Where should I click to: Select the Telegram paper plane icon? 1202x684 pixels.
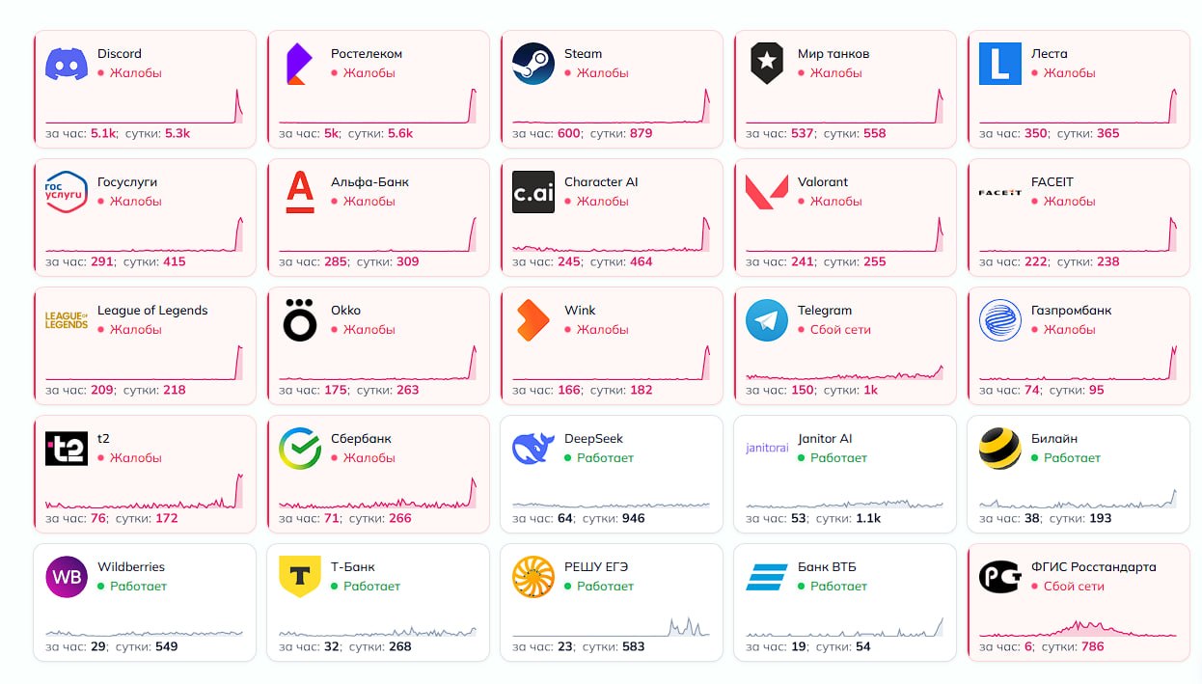767,320
